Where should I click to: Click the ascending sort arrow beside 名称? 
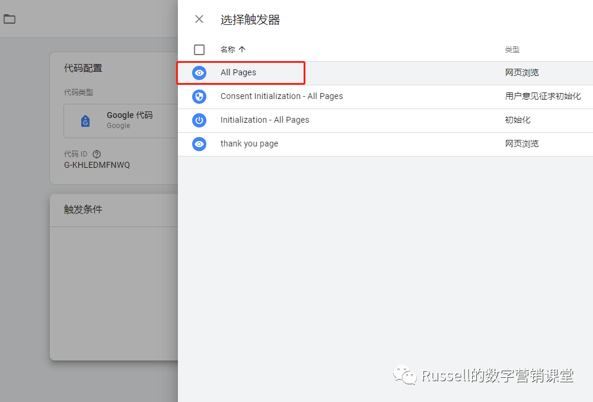tap(242, 50)
